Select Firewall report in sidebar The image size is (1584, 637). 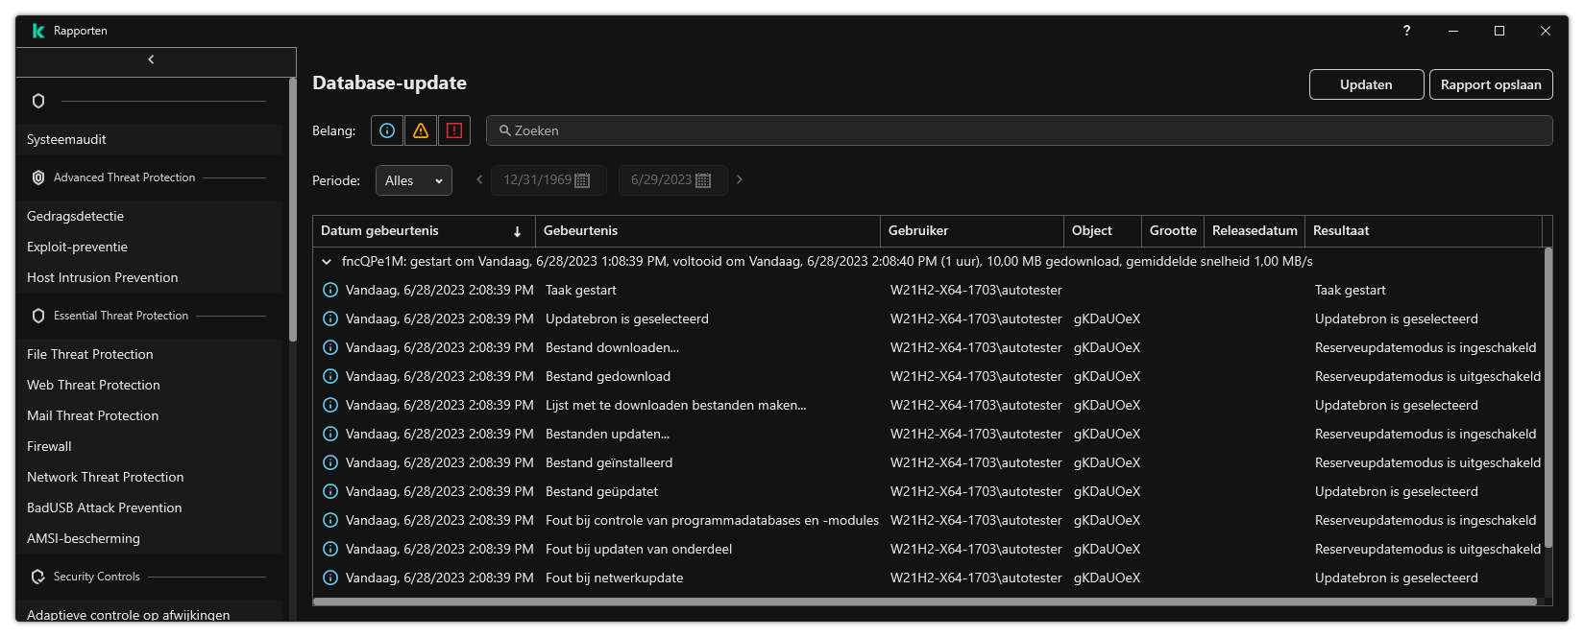[50, 446]
